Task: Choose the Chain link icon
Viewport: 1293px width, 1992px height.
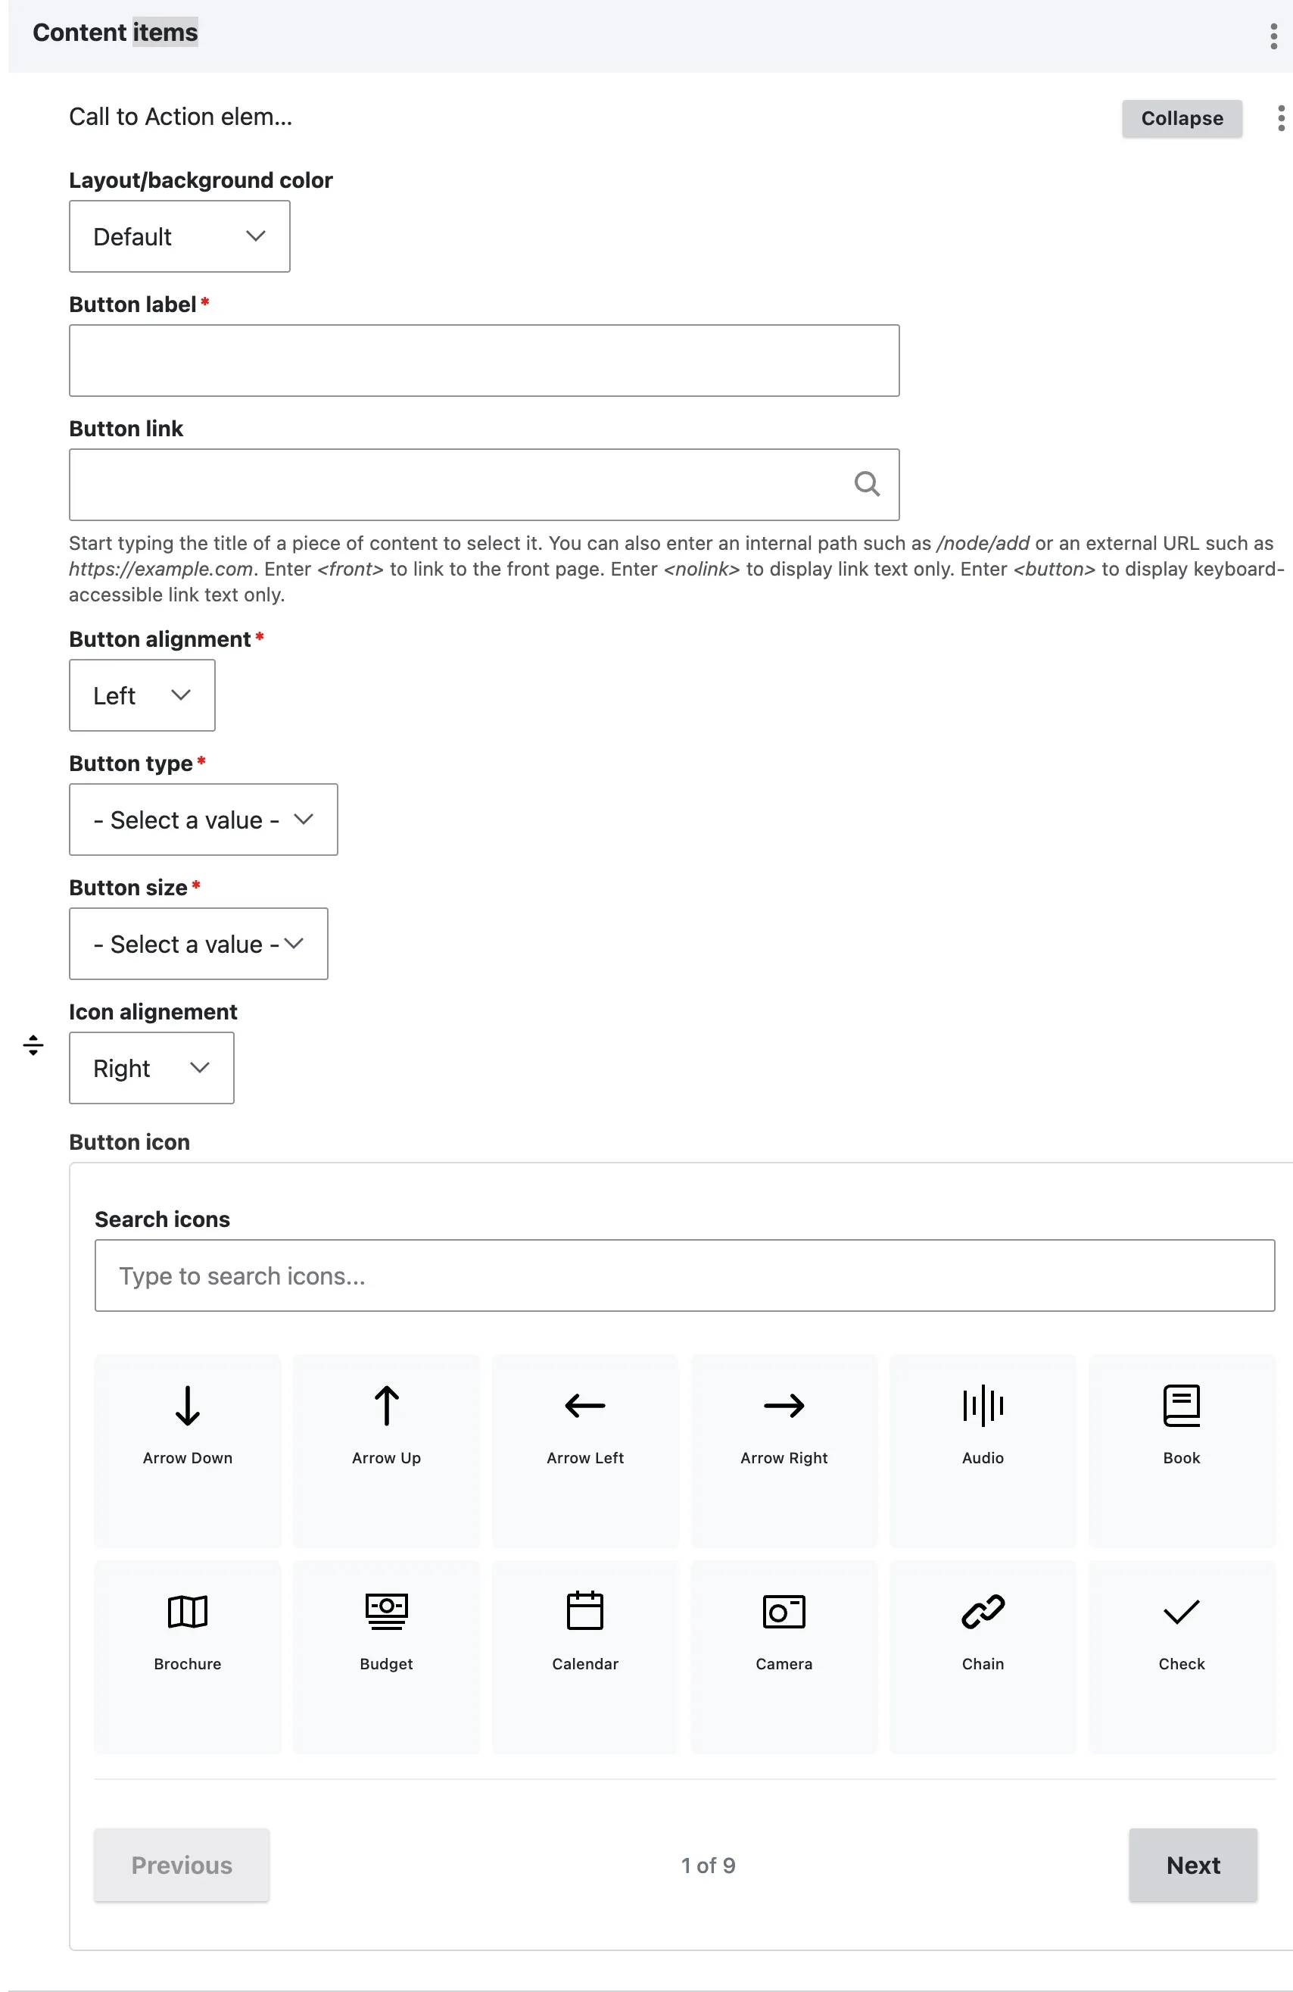Action: tap(983, 1656)
